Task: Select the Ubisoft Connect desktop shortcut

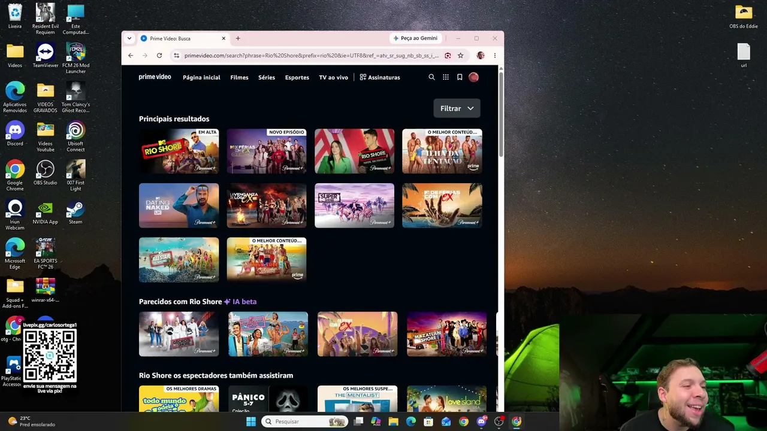Action: (76, 136)
